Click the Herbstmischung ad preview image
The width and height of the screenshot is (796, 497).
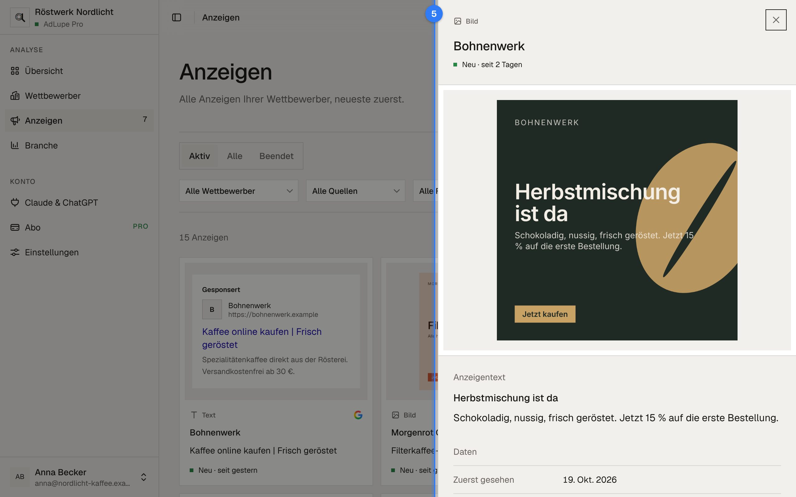click(617, 220)
